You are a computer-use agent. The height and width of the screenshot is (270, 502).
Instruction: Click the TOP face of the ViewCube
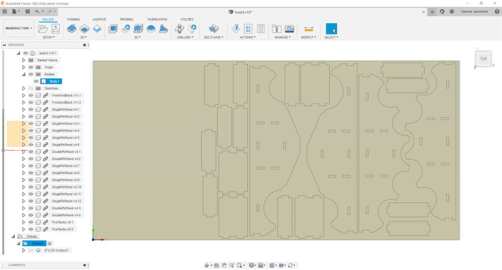483,59
